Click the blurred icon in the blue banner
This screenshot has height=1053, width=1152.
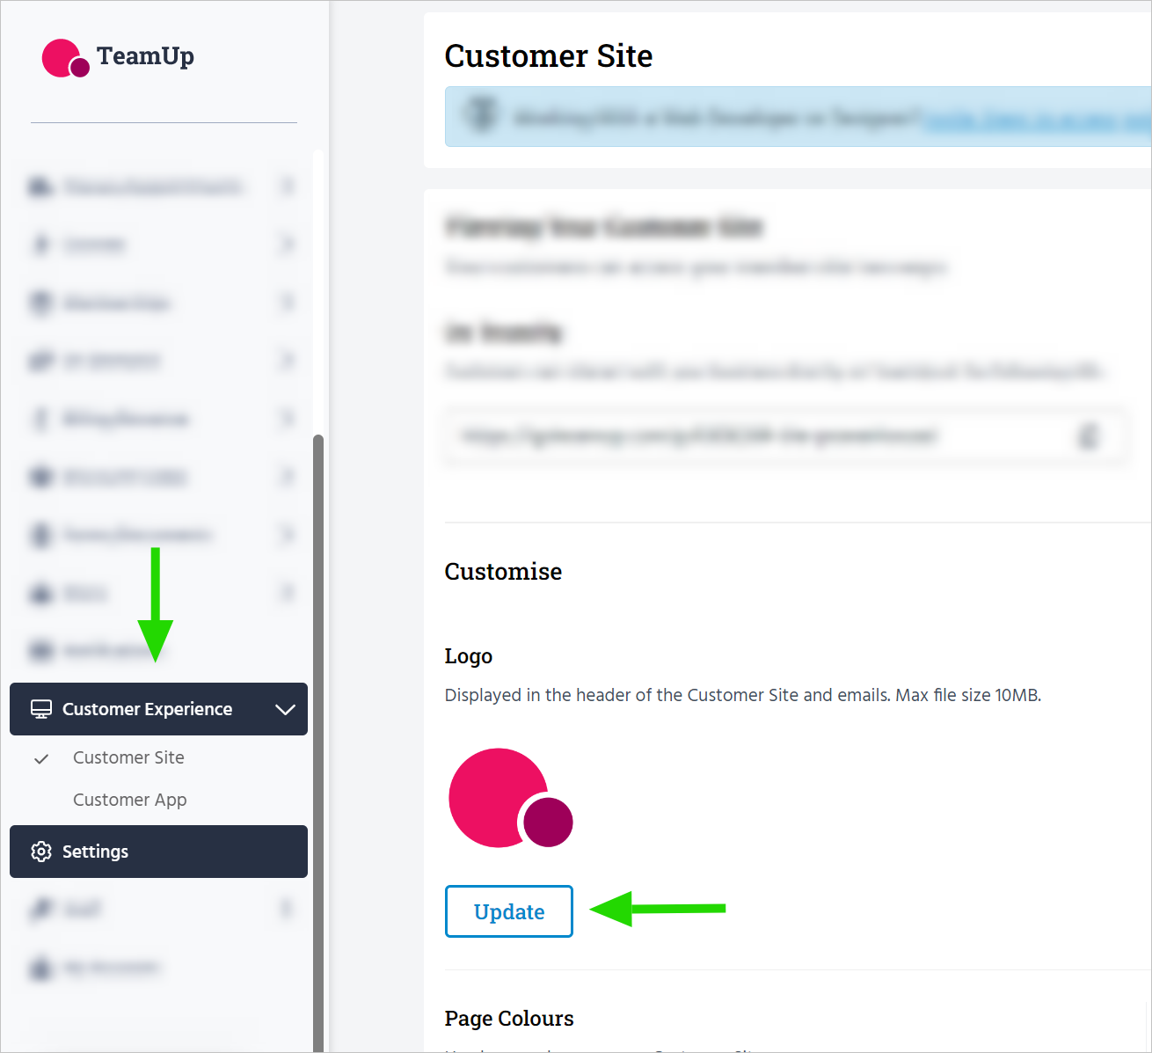(481, 116)
